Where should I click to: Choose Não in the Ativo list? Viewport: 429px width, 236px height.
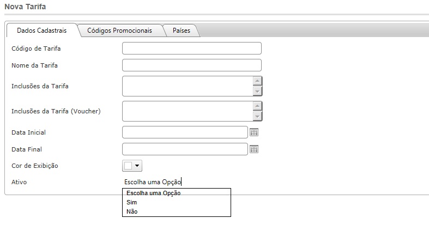(x=132, y=211)
